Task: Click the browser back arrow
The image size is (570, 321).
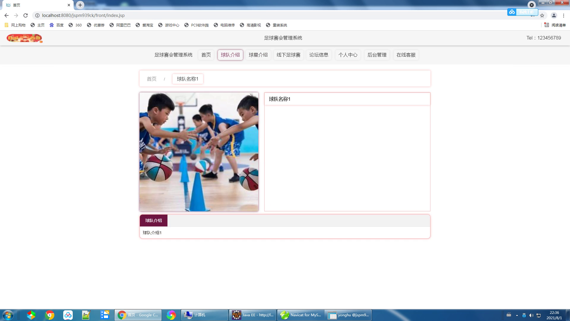Action: pyautogui.click(x=7, y=15)
